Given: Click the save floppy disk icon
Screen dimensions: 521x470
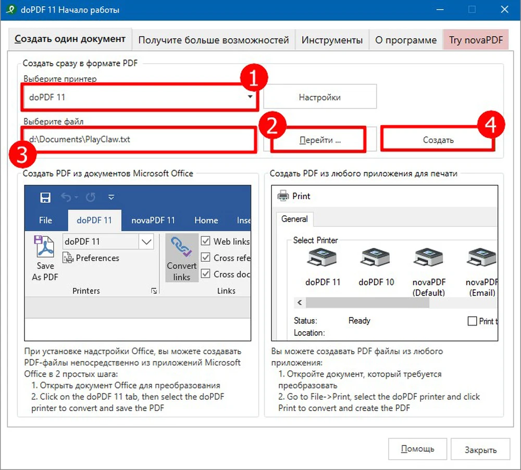Looking at the screenshot, I should [45, 197].
